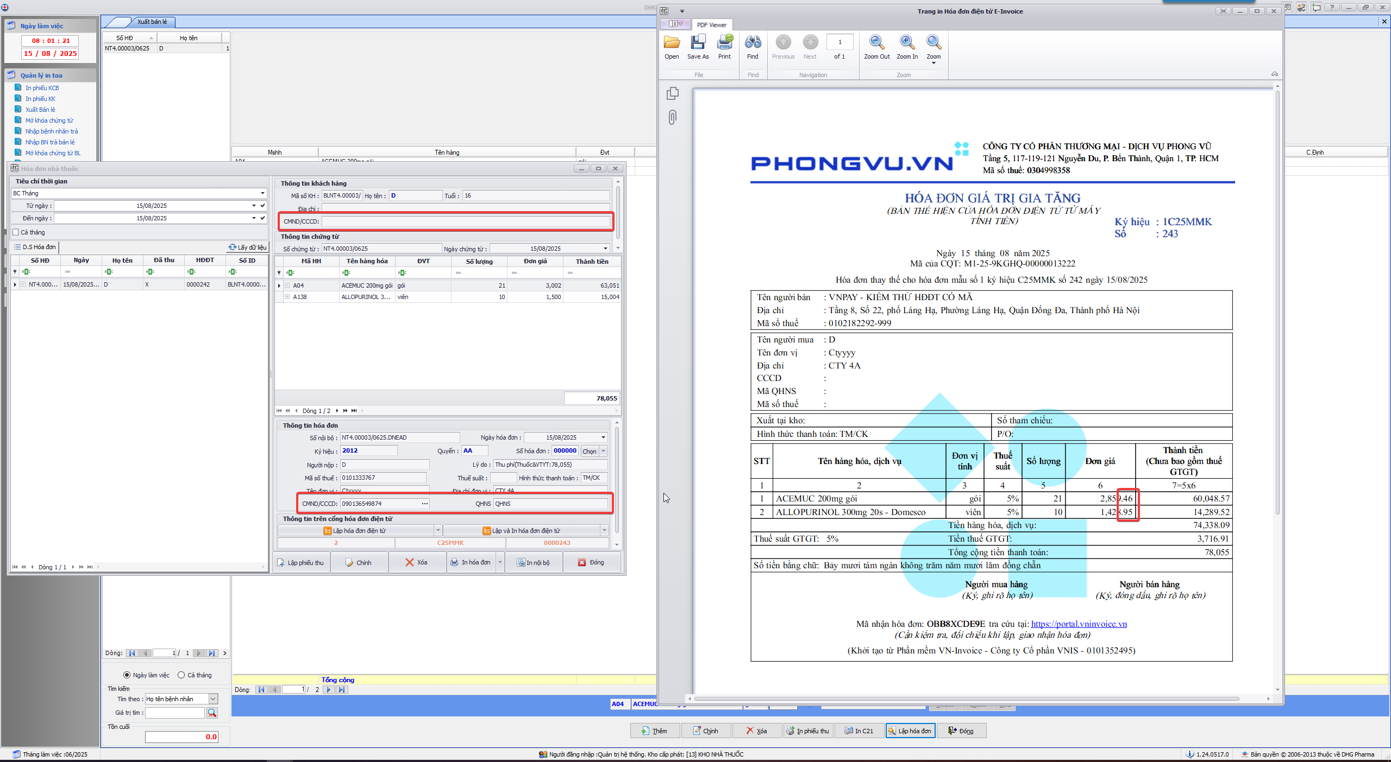
Task: Open the portal.vninvoice.vn link
Action: tap(1079, 624)
